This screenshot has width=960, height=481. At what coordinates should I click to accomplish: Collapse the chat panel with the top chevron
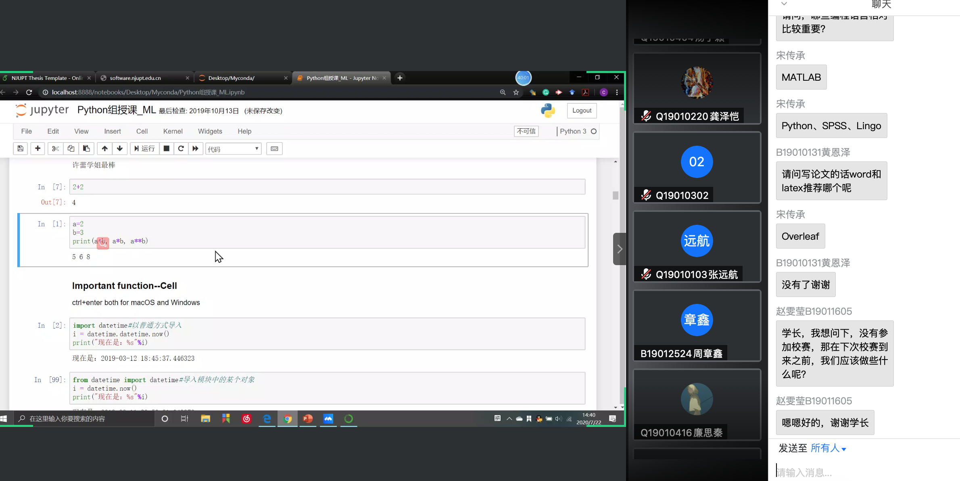click(784, 4)
